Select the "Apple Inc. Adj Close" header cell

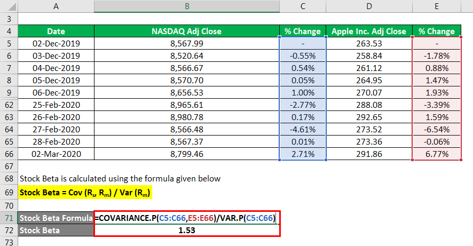(x=369, y=31)
